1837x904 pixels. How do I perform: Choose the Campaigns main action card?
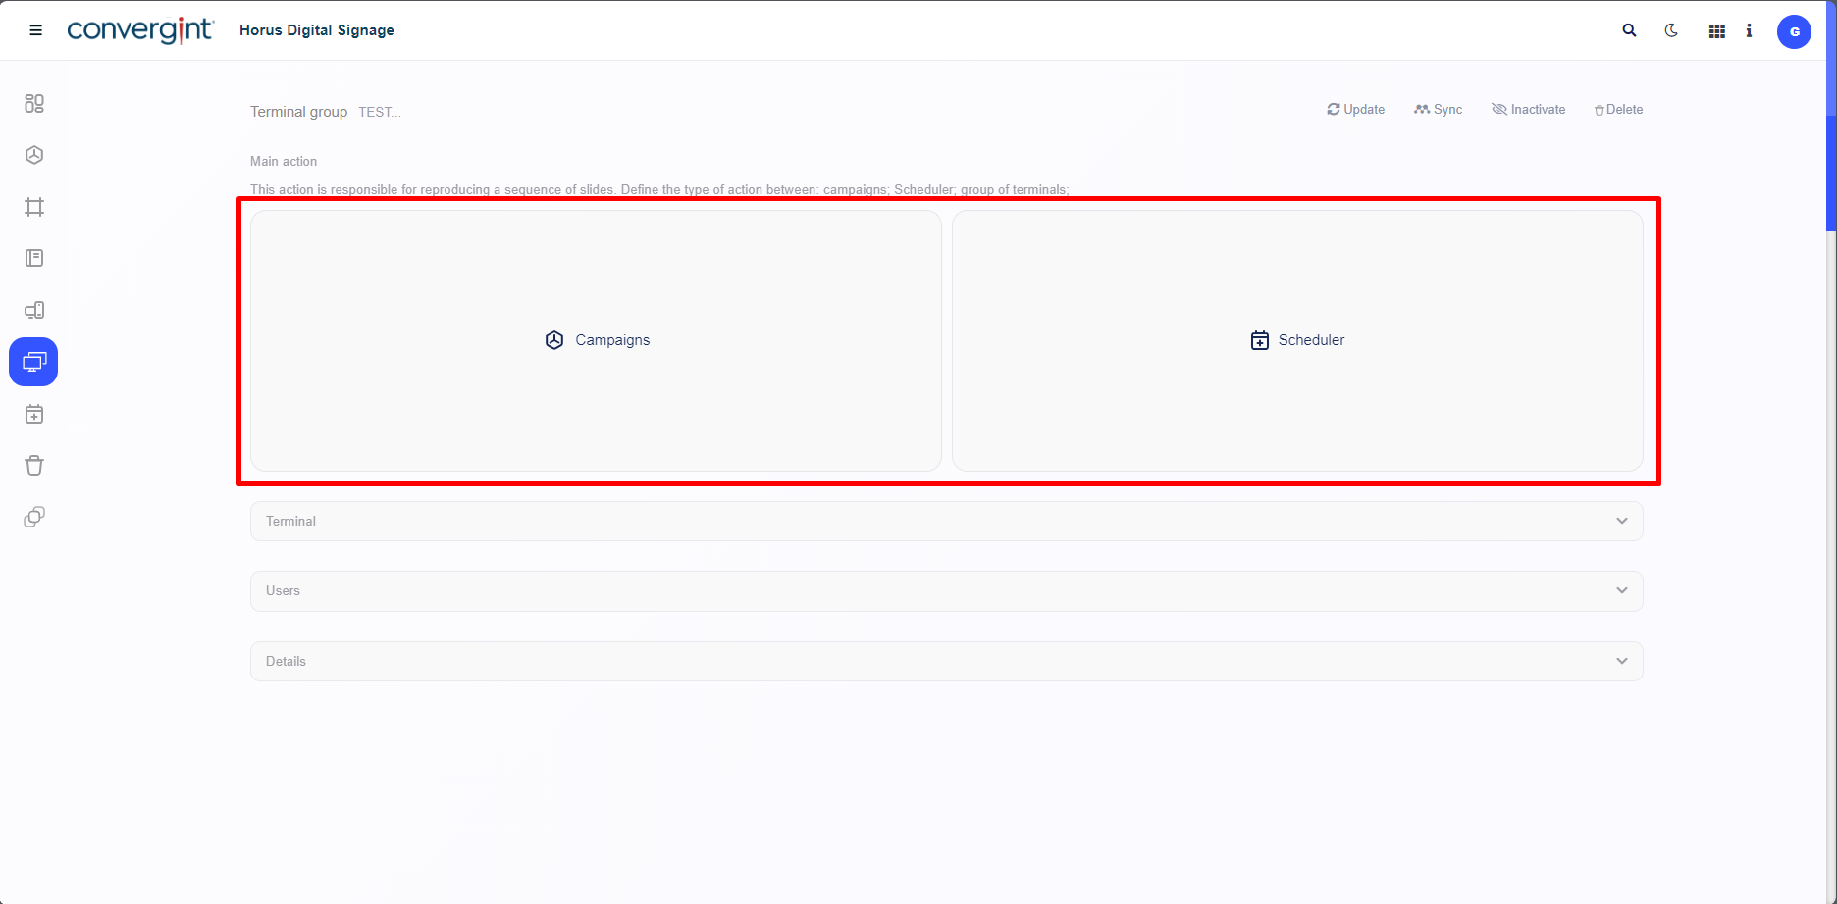tap(596, 340)
